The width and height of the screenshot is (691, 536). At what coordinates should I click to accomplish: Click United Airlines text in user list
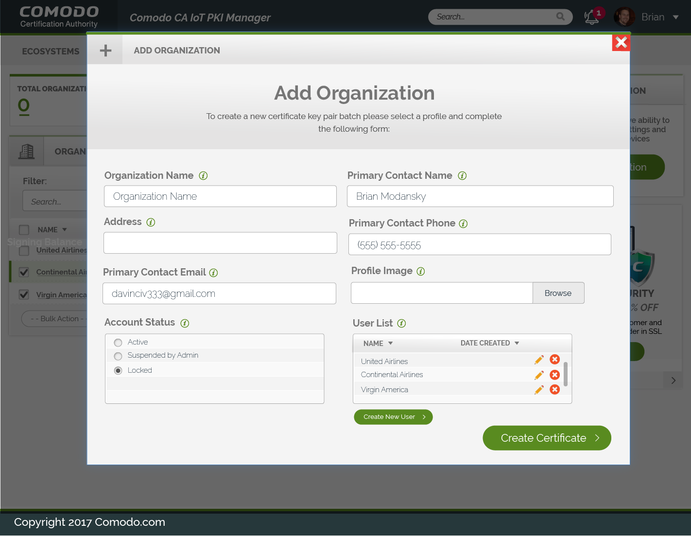tap(384, 362)
